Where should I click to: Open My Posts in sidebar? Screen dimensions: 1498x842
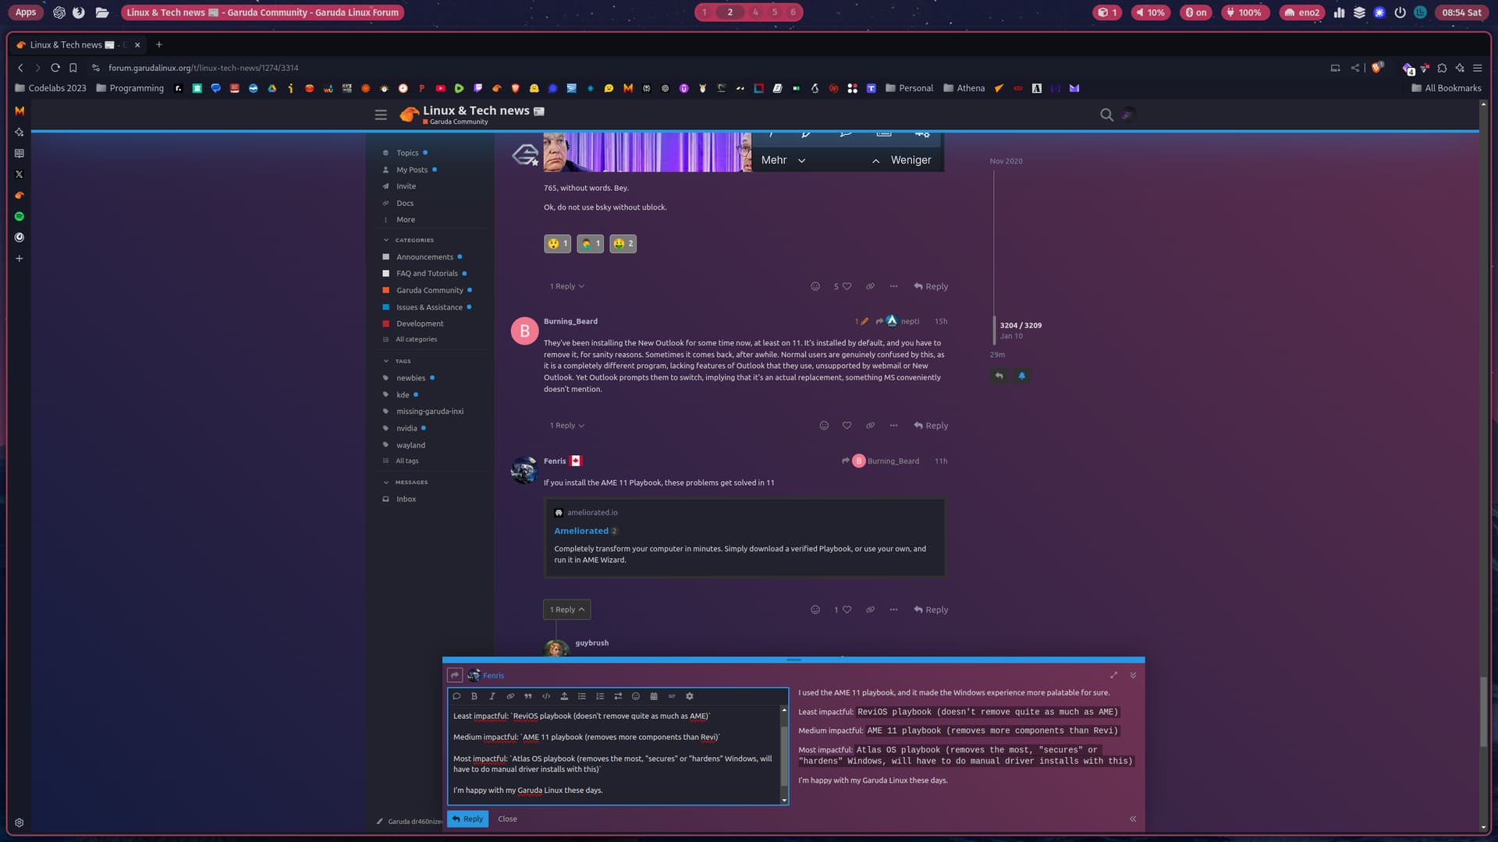pos(412,169)
